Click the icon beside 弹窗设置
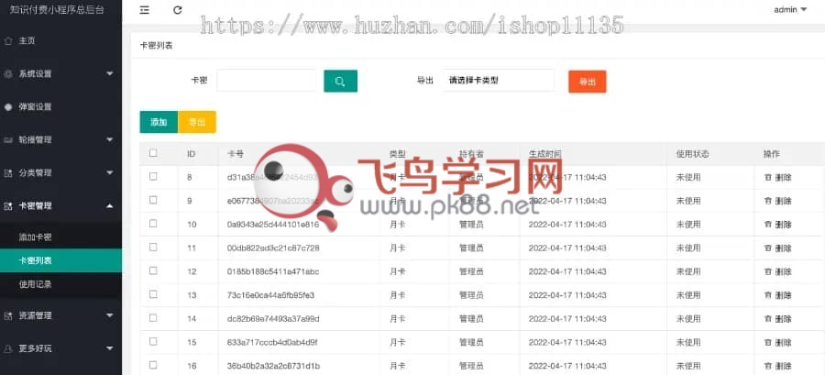 tap(8, 106)
